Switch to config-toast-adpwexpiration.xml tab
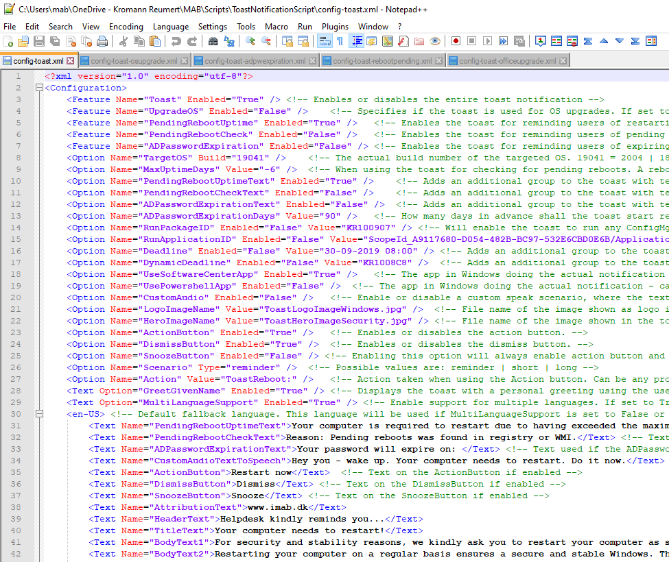The image size is (669, 562). click(x=255, y=61)
